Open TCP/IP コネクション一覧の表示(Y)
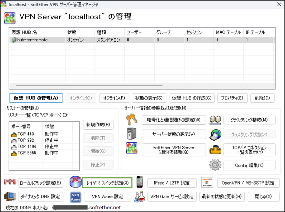Screen dimensions: 285x212 click(x=249, y=150)
